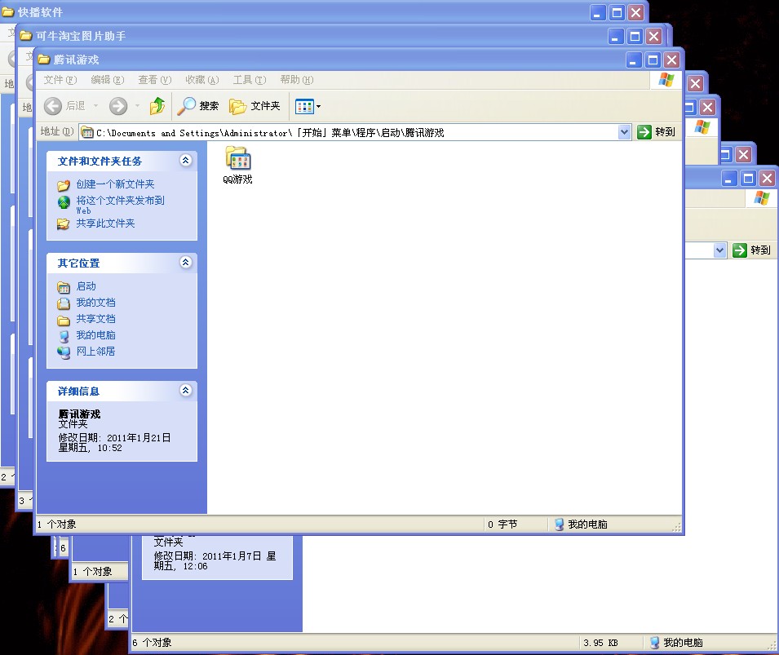
Task: Click the 转到 go button in 腾讯游戏 window
Action: point(657,132)
